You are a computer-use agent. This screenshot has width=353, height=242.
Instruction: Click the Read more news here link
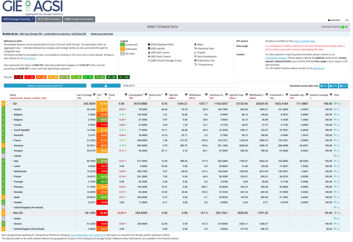pos(102,34)
